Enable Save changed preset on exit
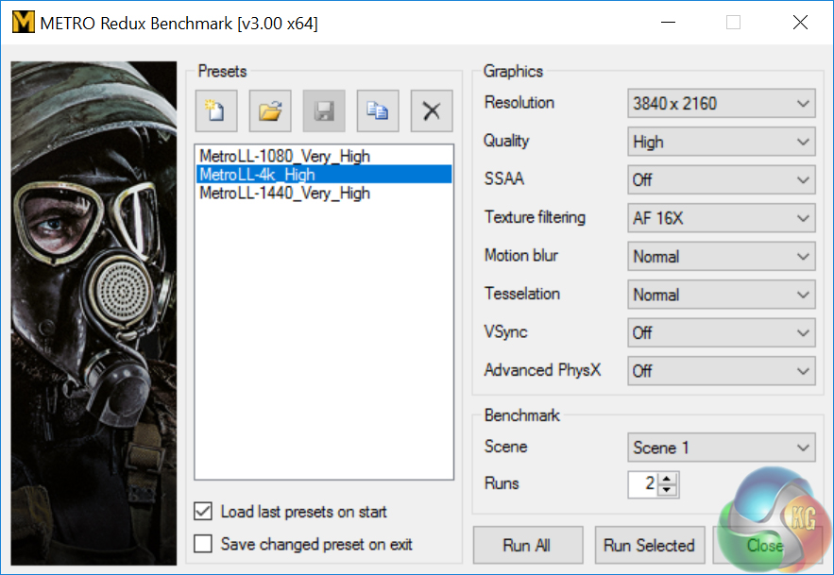The image size is (834, 575). [x=203, y=544]
